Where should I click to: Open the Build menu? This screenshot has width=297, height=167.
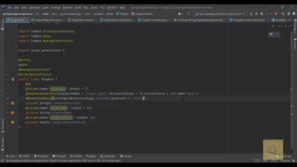click(x=78, y=7)
